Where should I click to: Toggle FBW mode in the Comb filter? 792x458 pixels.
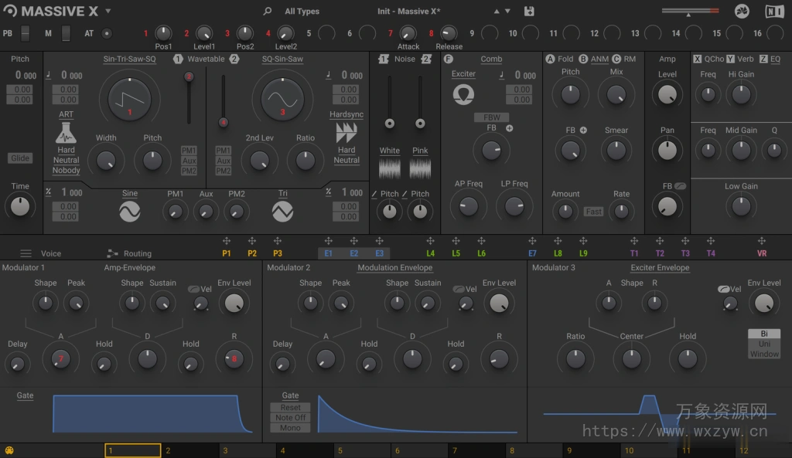[x=490, y=118]
